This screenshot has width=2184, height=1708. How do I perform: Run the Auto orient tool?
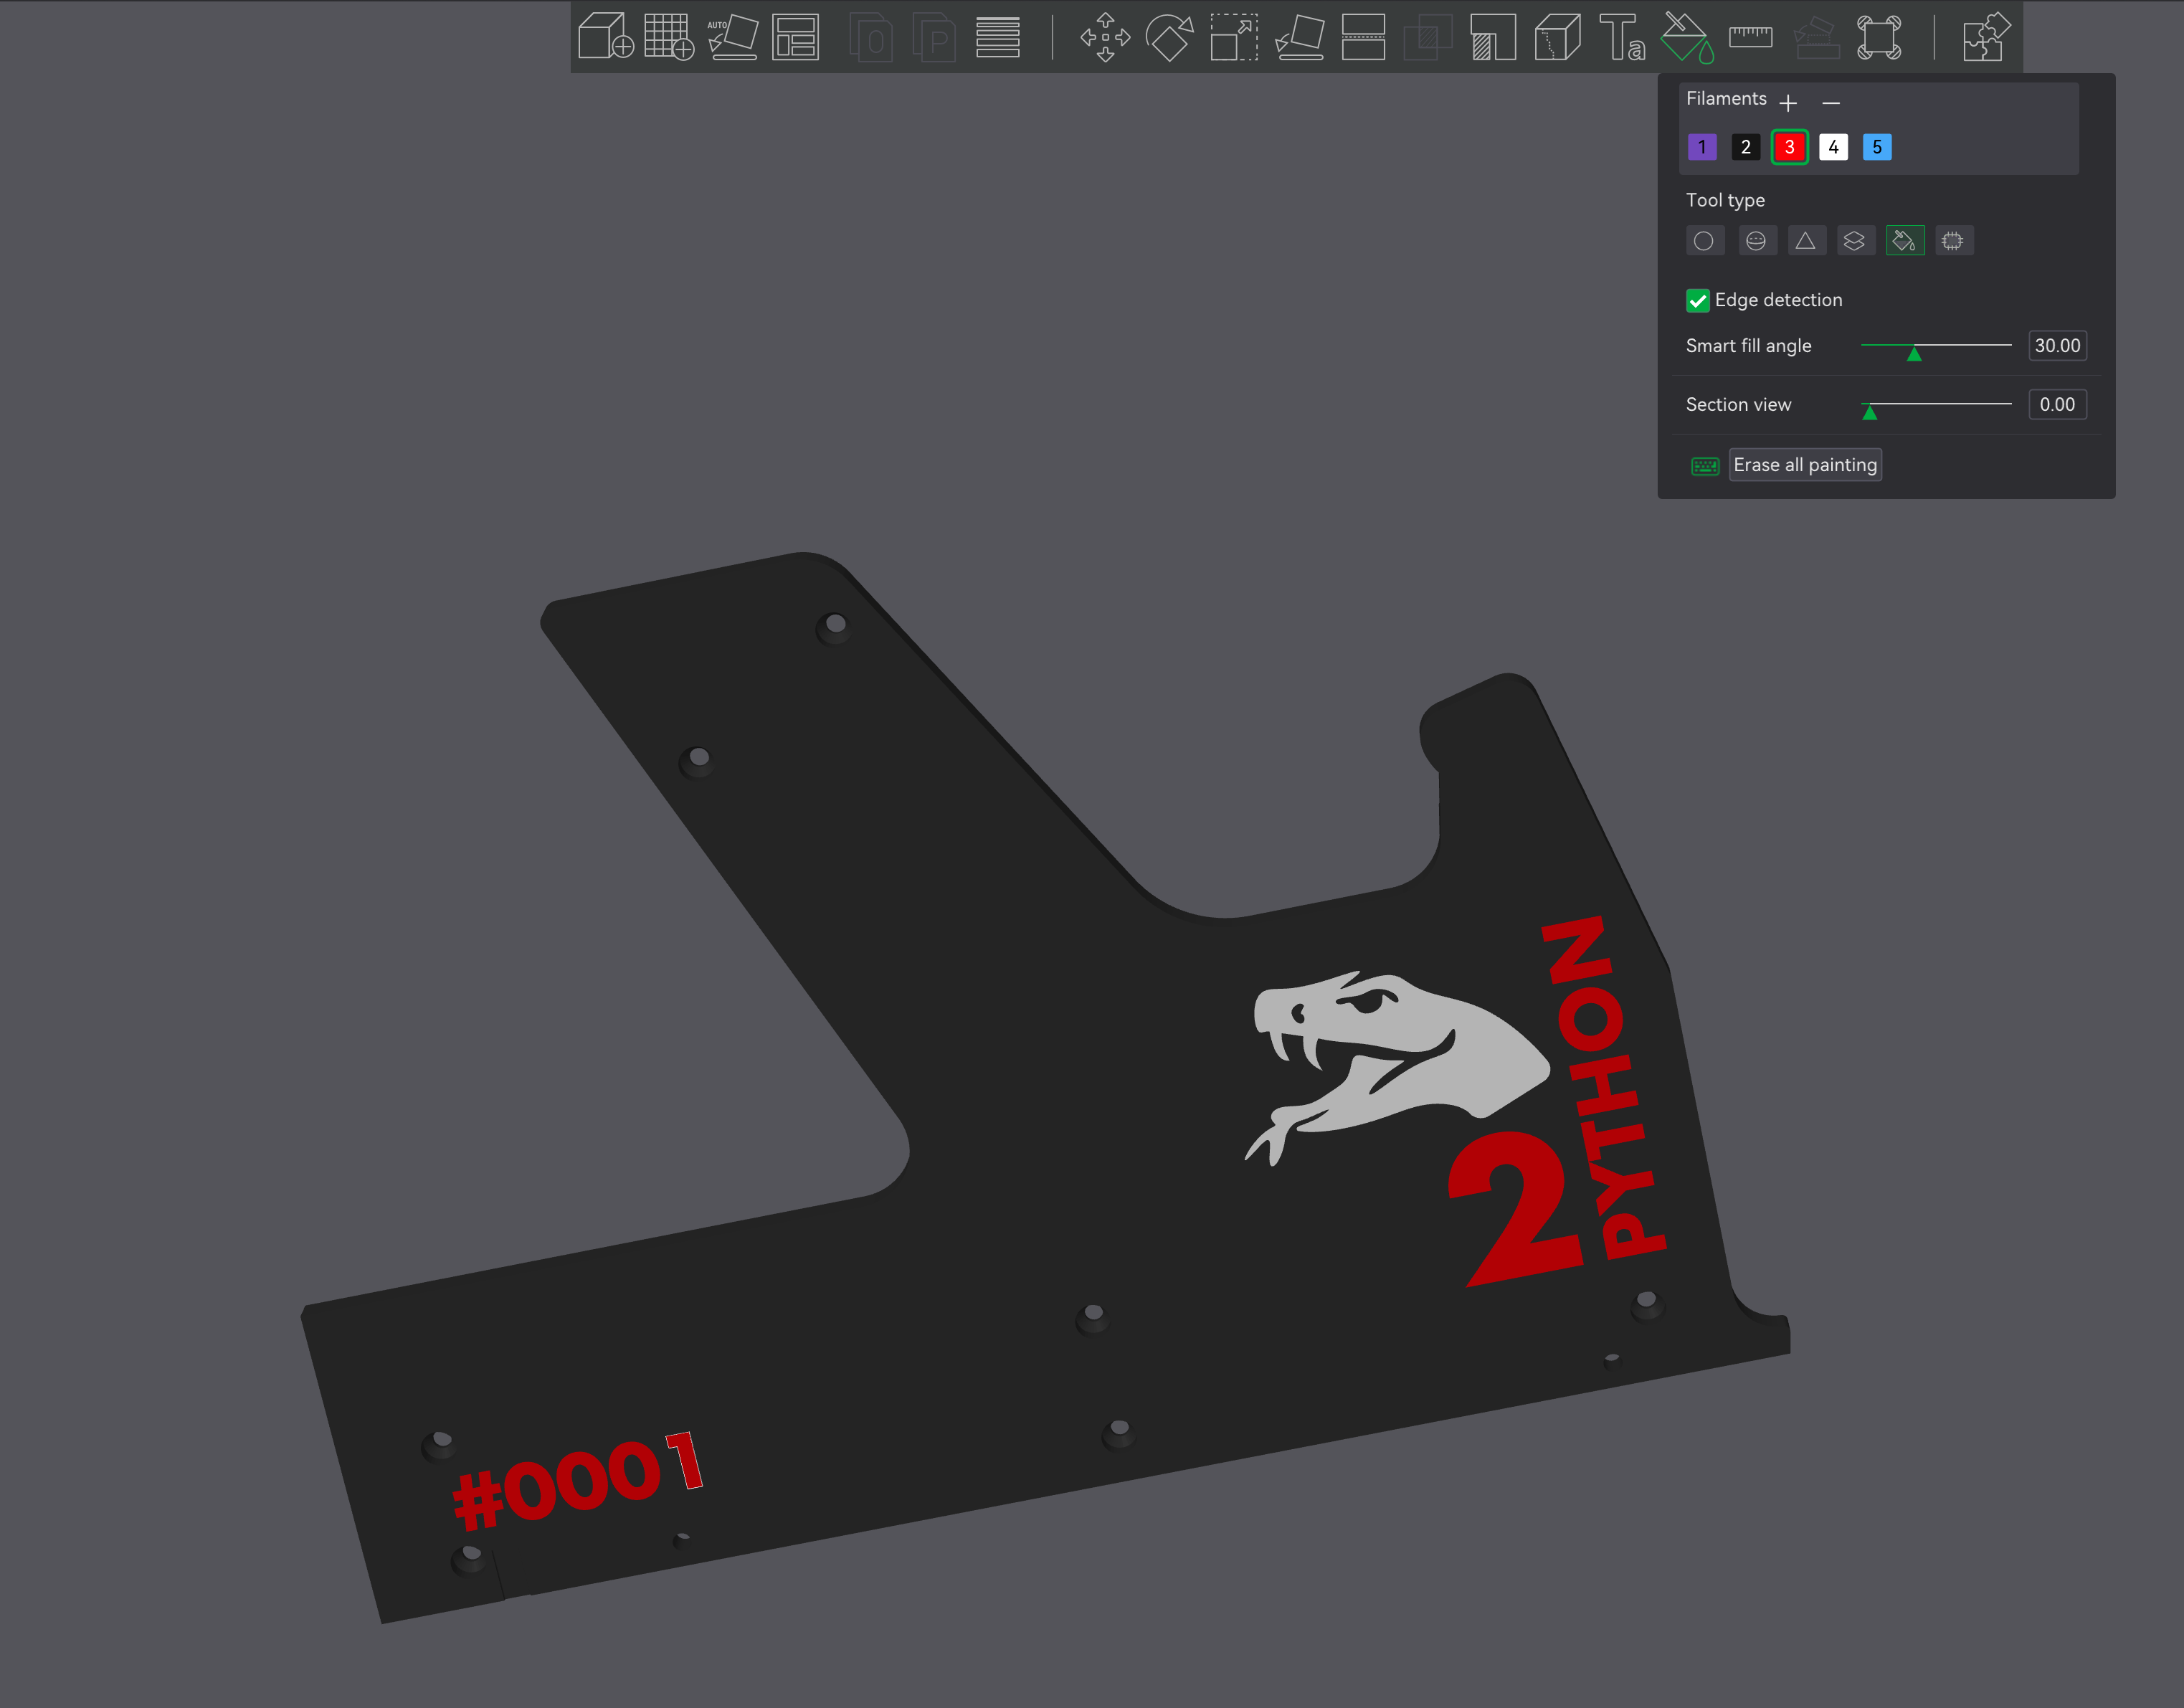point(733,37)
